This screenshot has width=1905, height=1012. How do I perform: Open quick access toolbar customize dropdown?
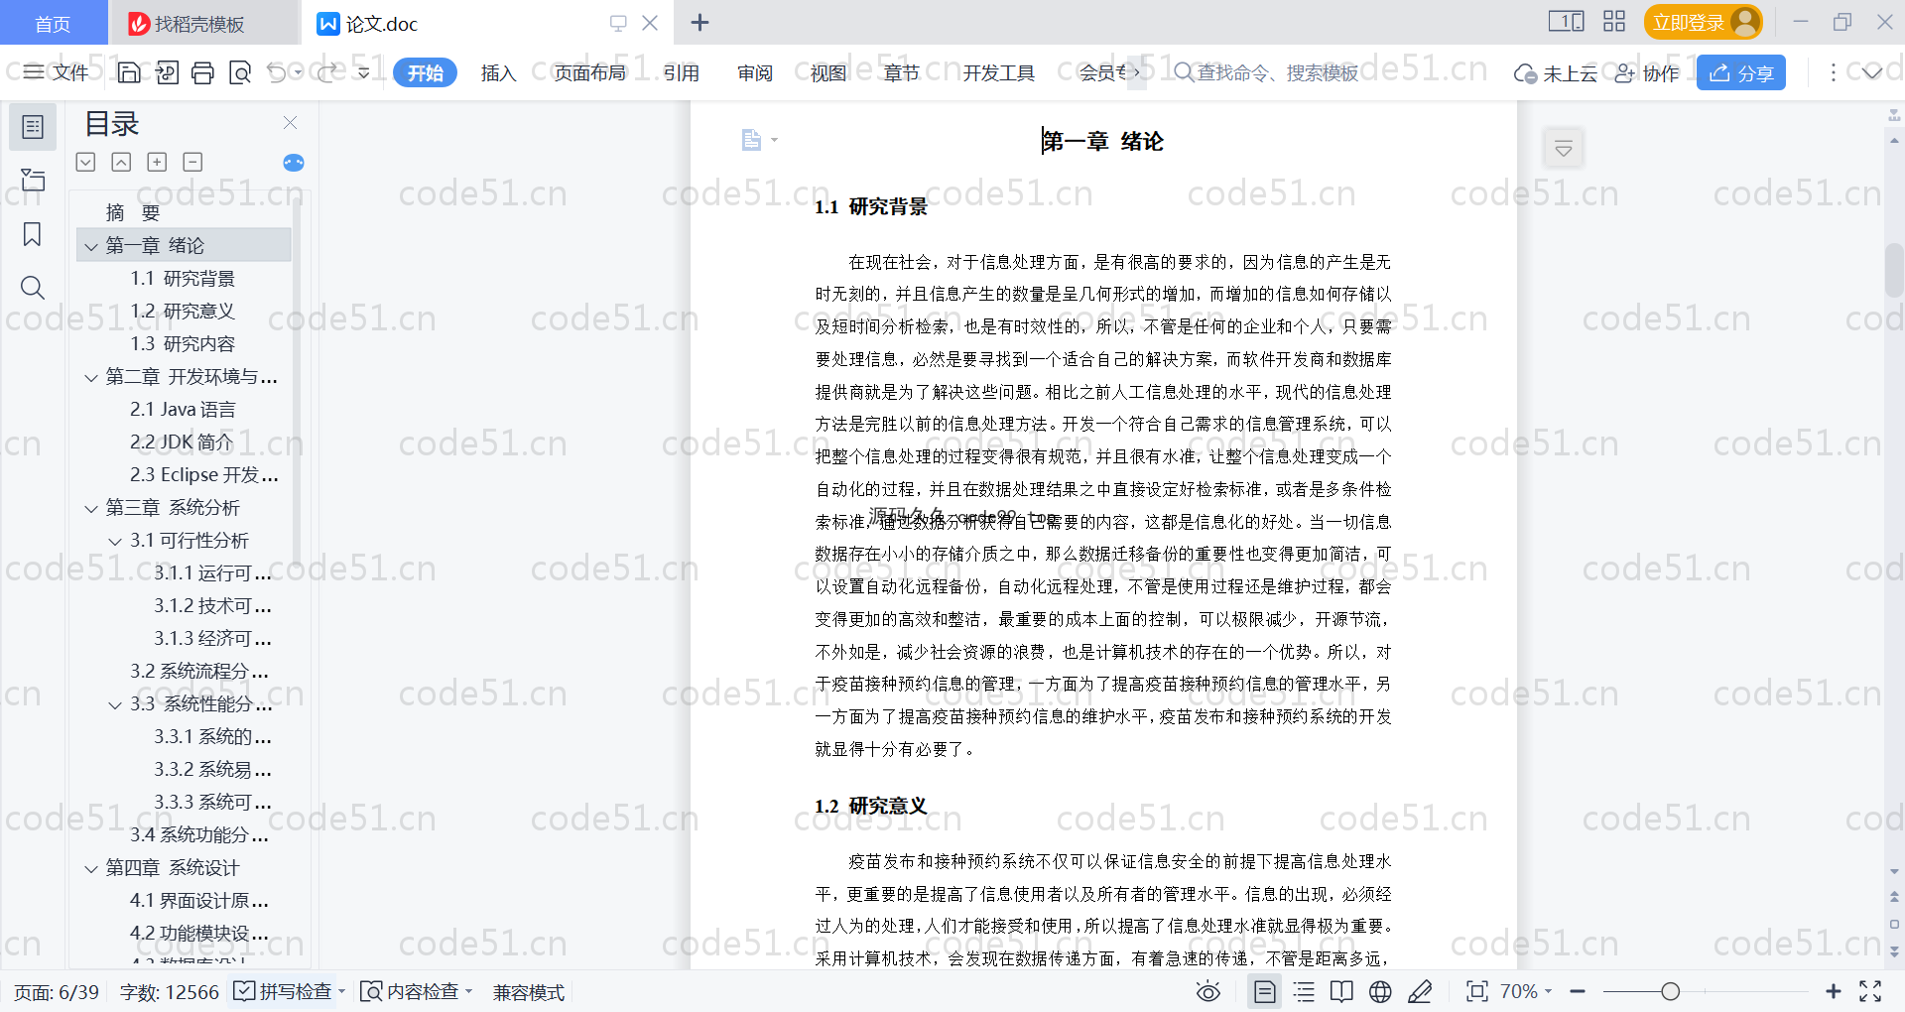coord(364,72)
